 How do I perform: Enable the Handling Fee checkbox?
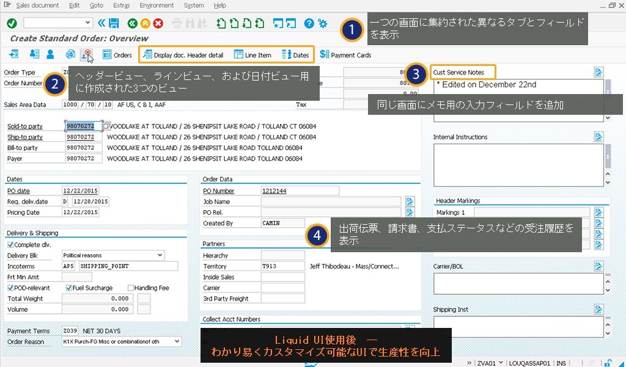click(131, 288)
